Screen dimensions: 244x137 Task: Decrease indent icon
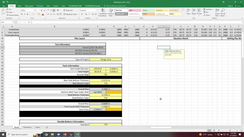[x=58, y=14]
